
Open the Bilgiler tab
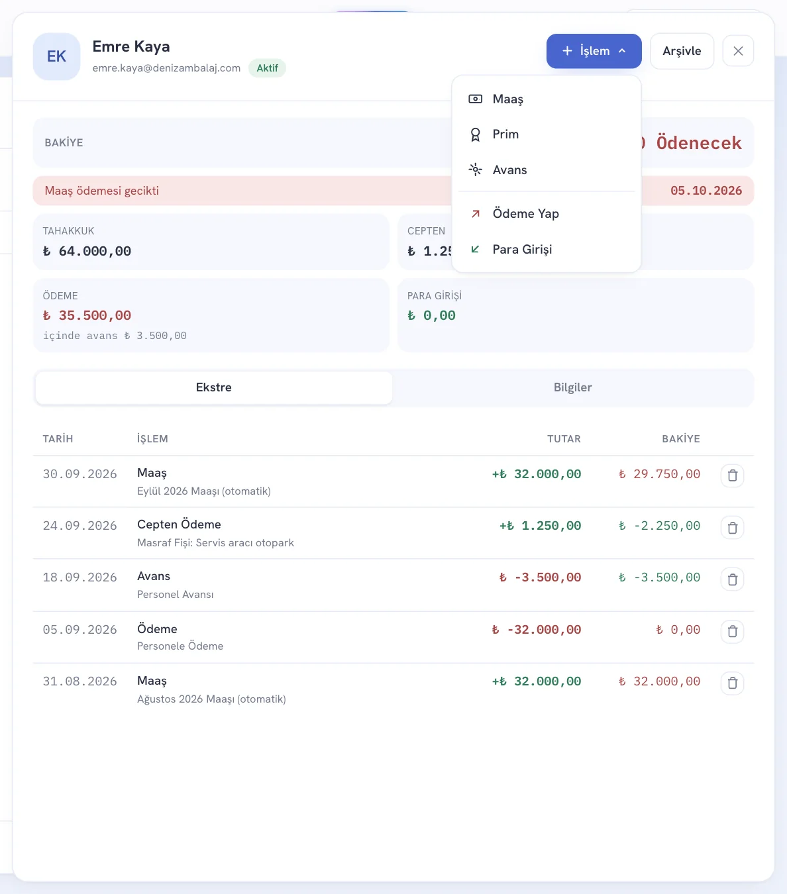pyautogui.click(x=572, y=387)
